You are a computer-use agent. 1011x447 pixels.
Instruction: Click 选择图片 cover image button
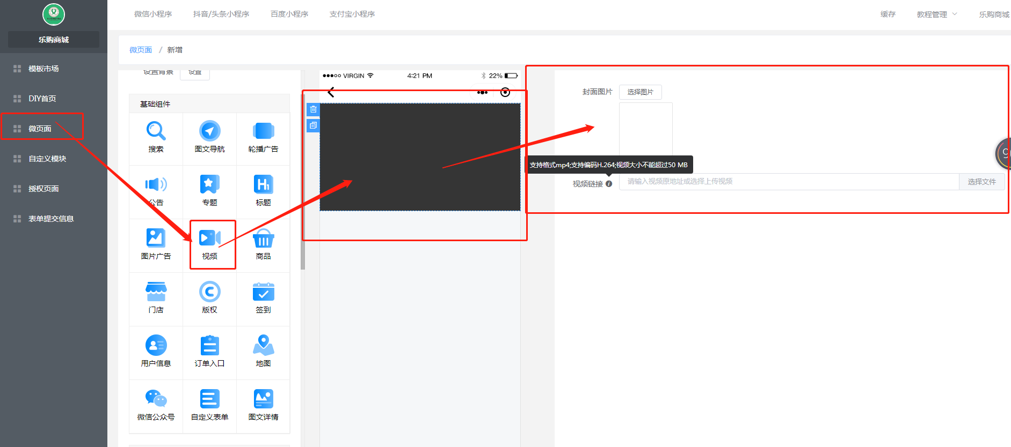pos(641,92)
